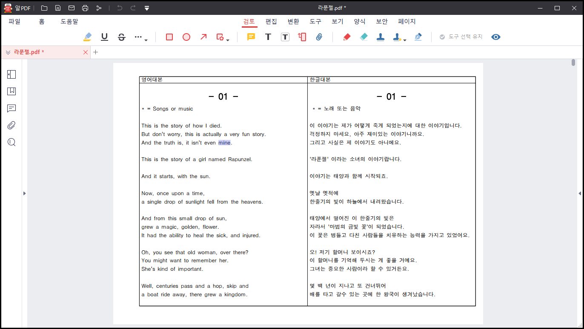Click the highlighted word "mine"
584x329 pixels.
(x=224, y=143)
